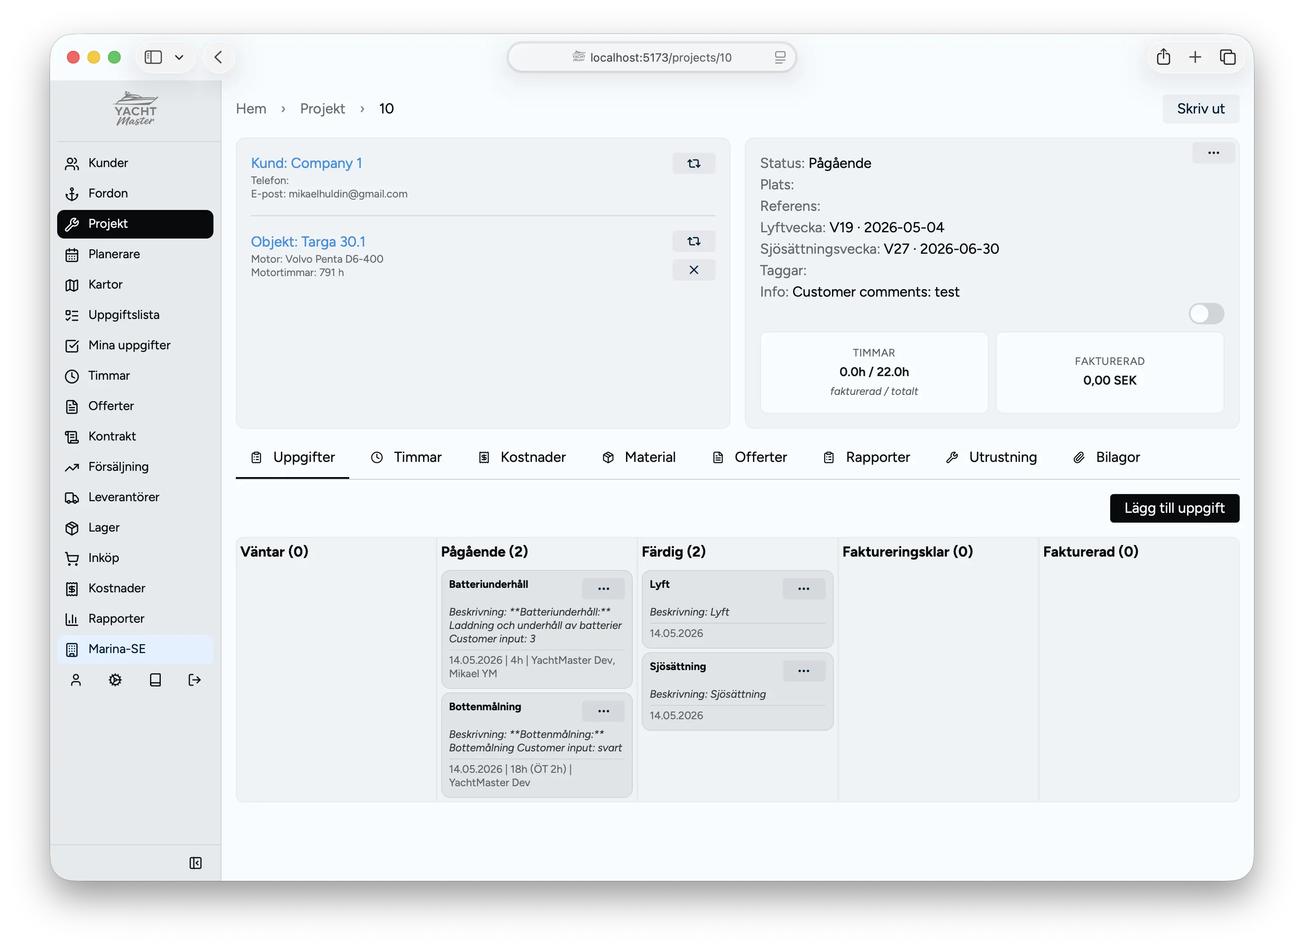This screenshot has height=947, width=1304.
Task: Open Batteriunderhåll task options menu
Action: [x=603, y=588]
